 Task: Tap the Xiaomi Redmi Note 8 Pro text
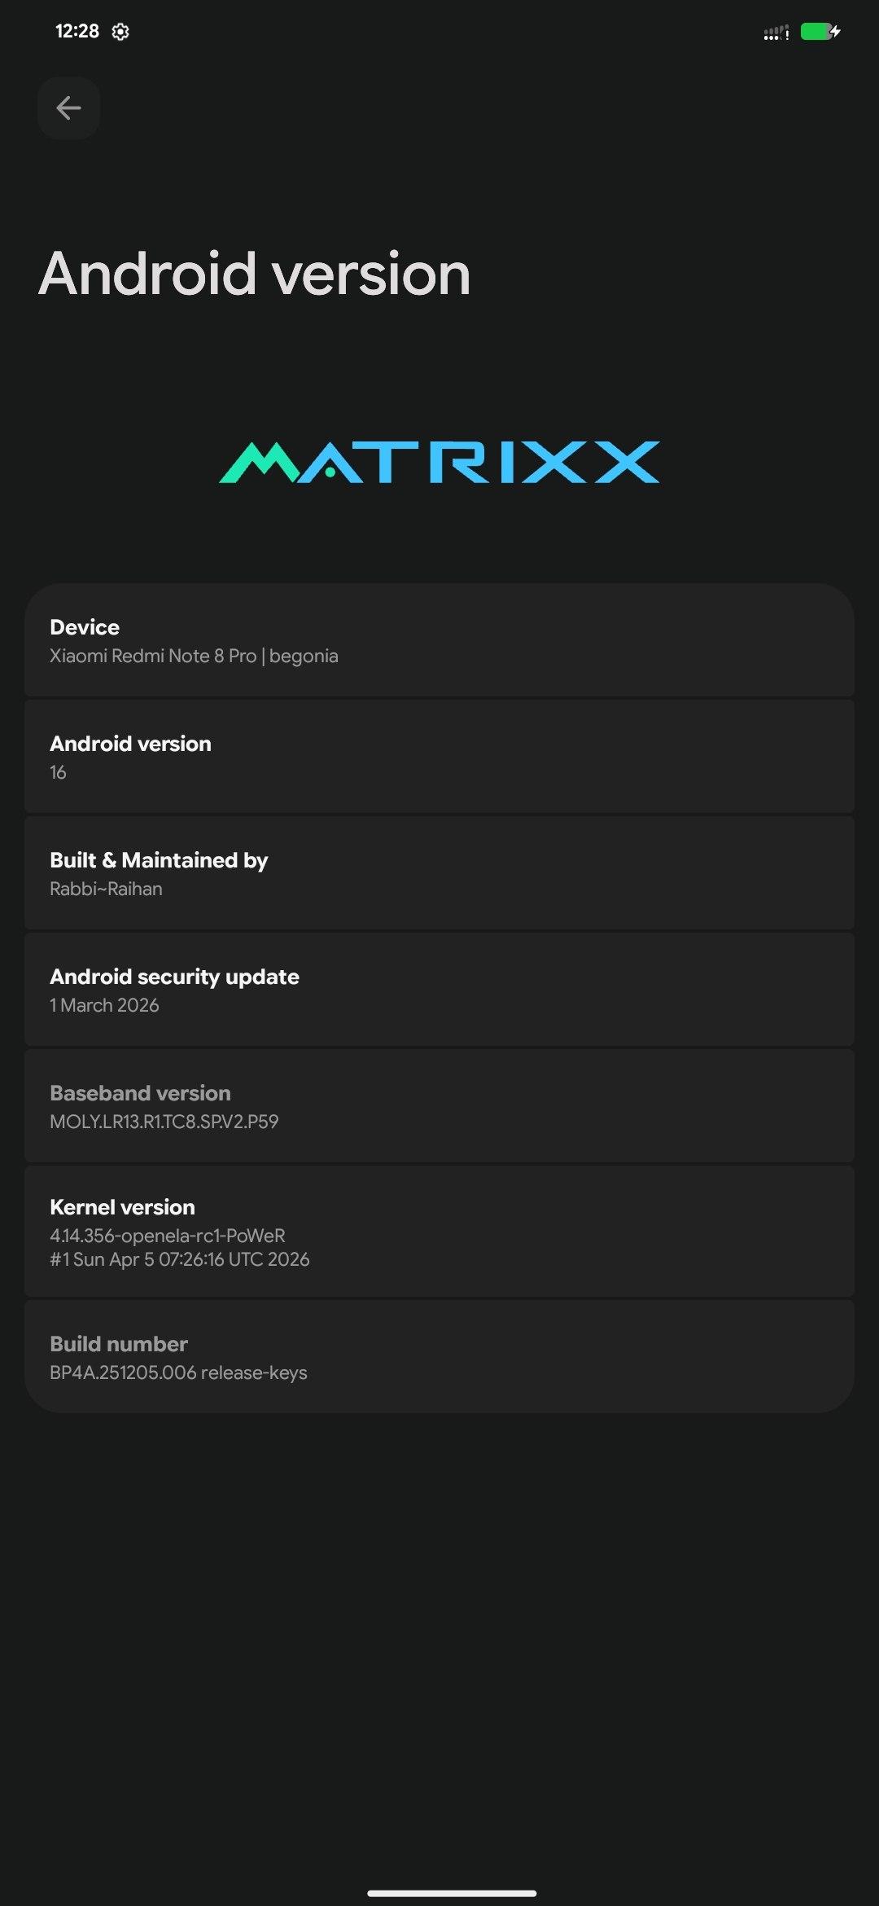coord(153,656)
